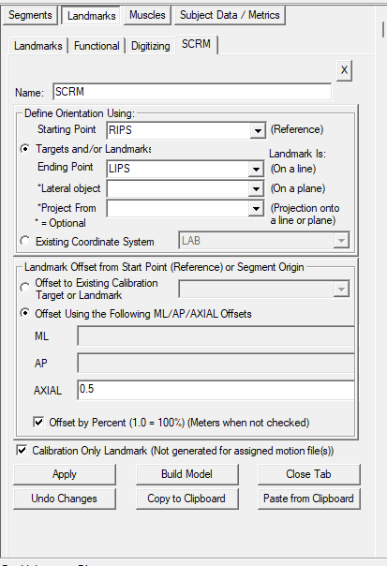Close the SCRM tab with X button
Screen dimensions: 387x566
[x=344, y=70]
